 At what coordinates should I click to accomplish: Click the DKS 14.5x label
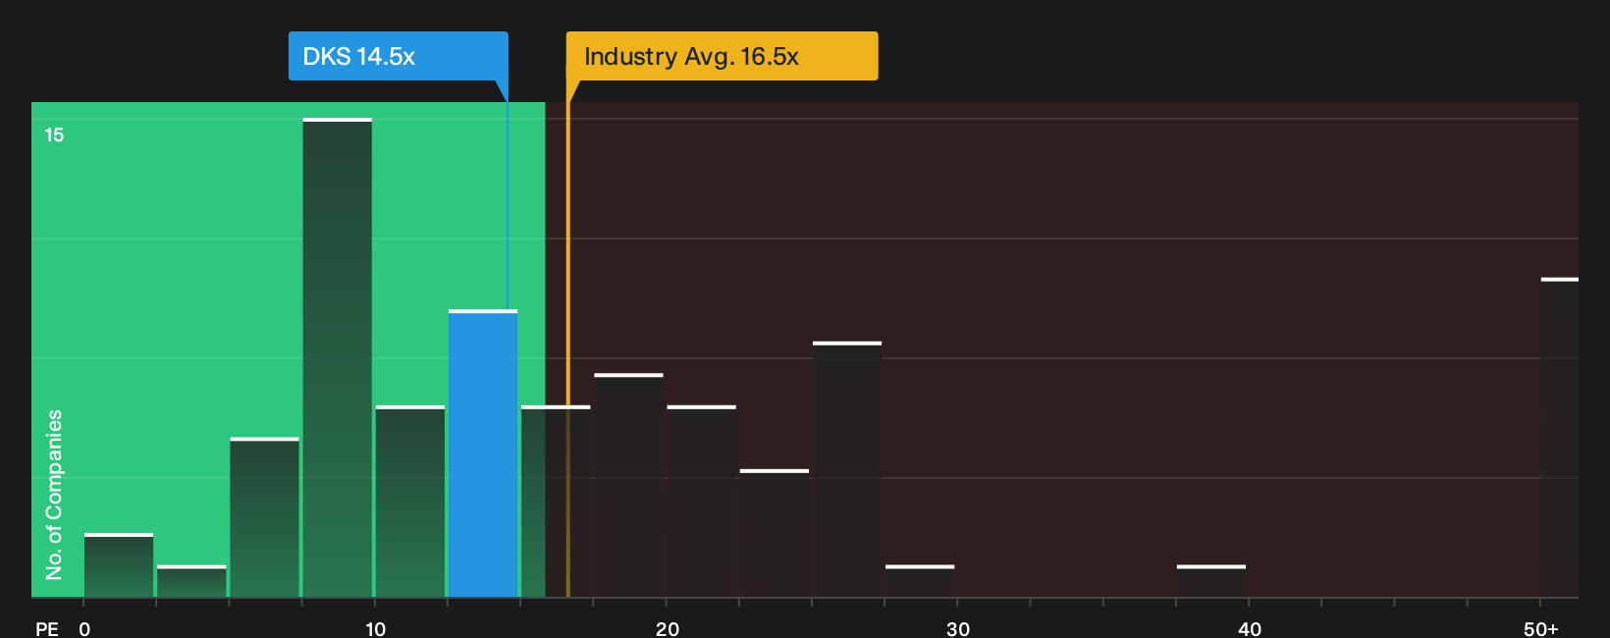click(x=398, y=56)
